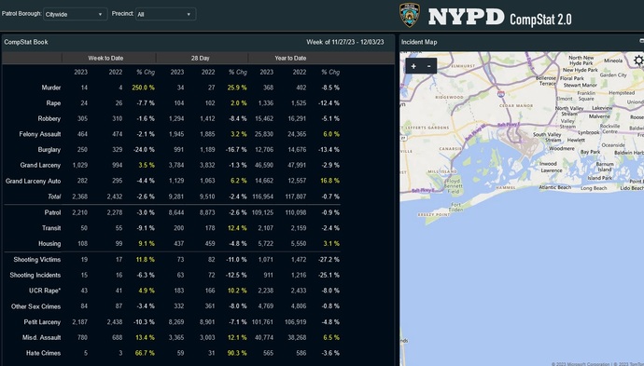Click the Murder row label

pos(51,88)
